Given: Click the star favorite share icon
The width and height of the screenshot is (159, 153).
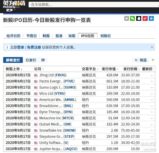Looking at the screenshot, I should (x=151, y=18).
